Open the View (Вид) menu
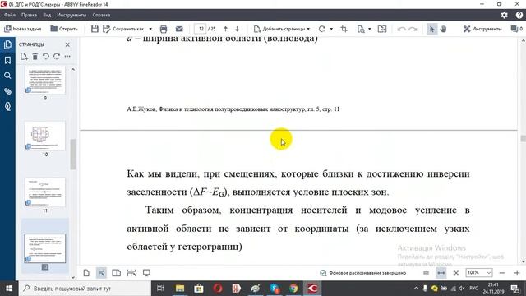This screenshot has height=296, width=526. click(x=47, y=15)
